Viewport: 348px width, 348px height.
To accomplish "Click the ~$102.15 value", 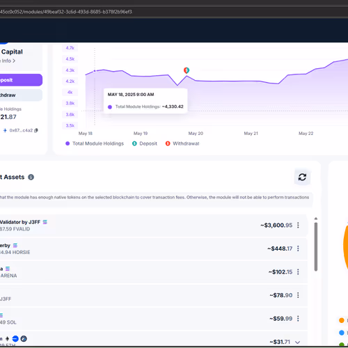I will (280, 272).
